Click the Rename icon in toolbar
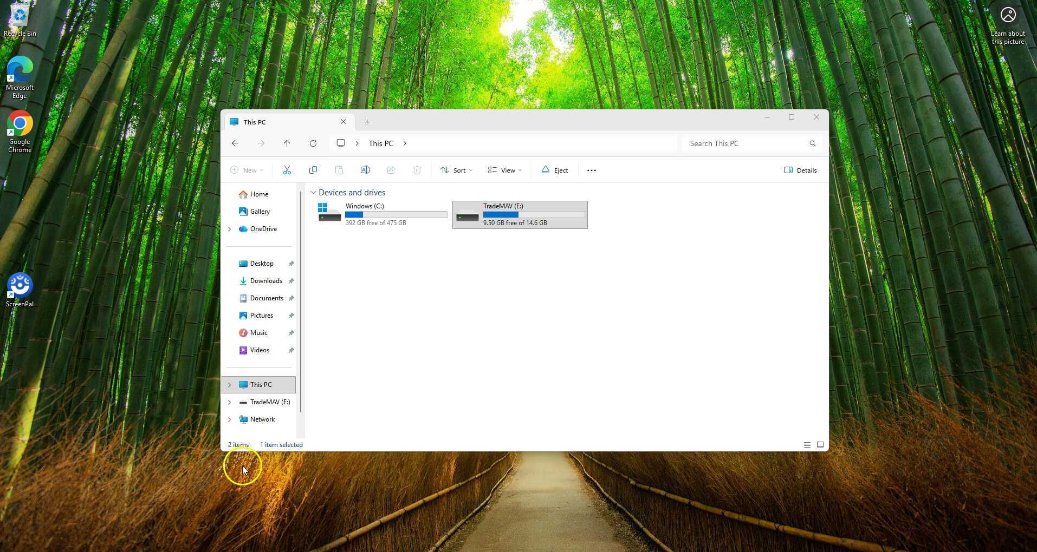Viewport: 1037px width, 552px height. (365, 170)
